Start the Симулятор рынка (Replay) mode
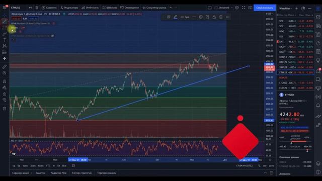Viewport: 322px width, 181px height. point(154,8)
